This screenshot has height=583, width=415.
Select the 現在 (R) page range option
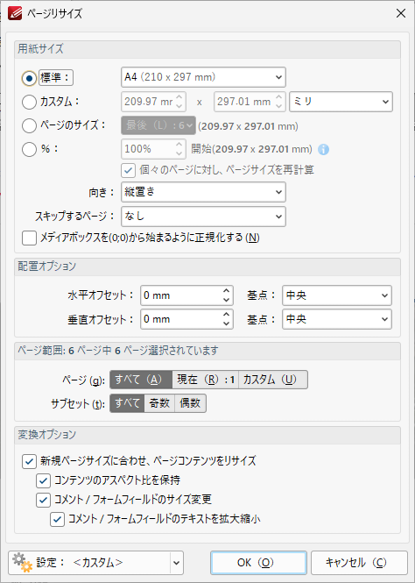coord(205,380)
